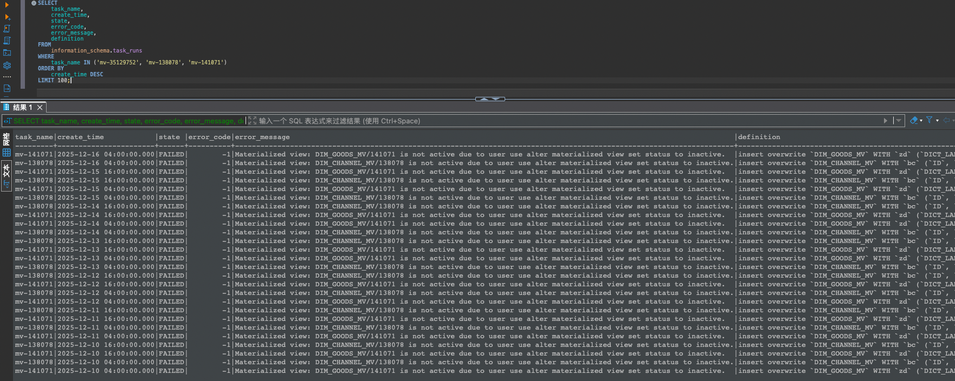Select the 结果 1 results tab
The height and width of the screenshot is (381, 955).
coord(22,107)
